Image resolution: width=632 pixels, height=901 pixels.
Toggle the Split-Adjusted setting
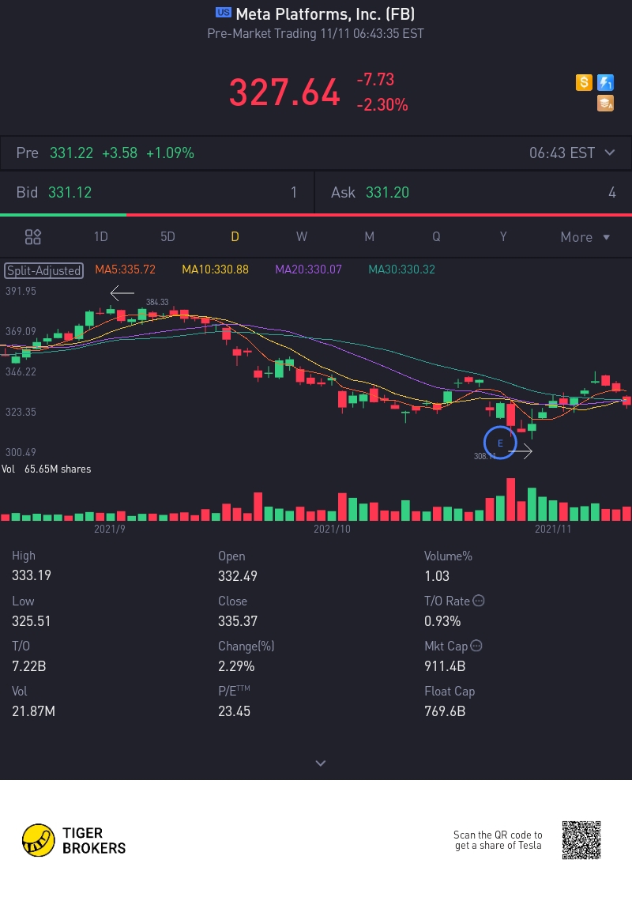[44, 270]
